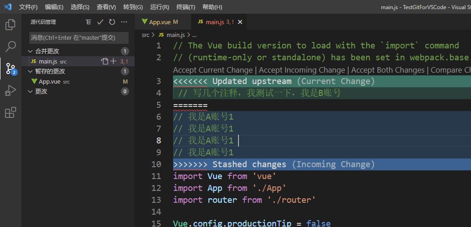
Task: Toggle tree view in source control header
Action: point(88,22)
